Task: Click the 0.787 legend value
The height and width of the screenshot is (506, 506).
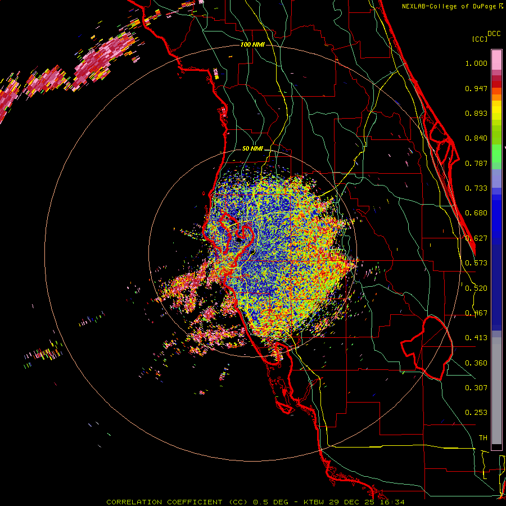Action: [x=476, y=163]
